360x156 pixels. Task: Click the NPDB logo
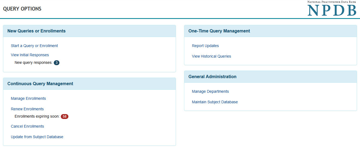pyautogui.click(x=331, y=9)
